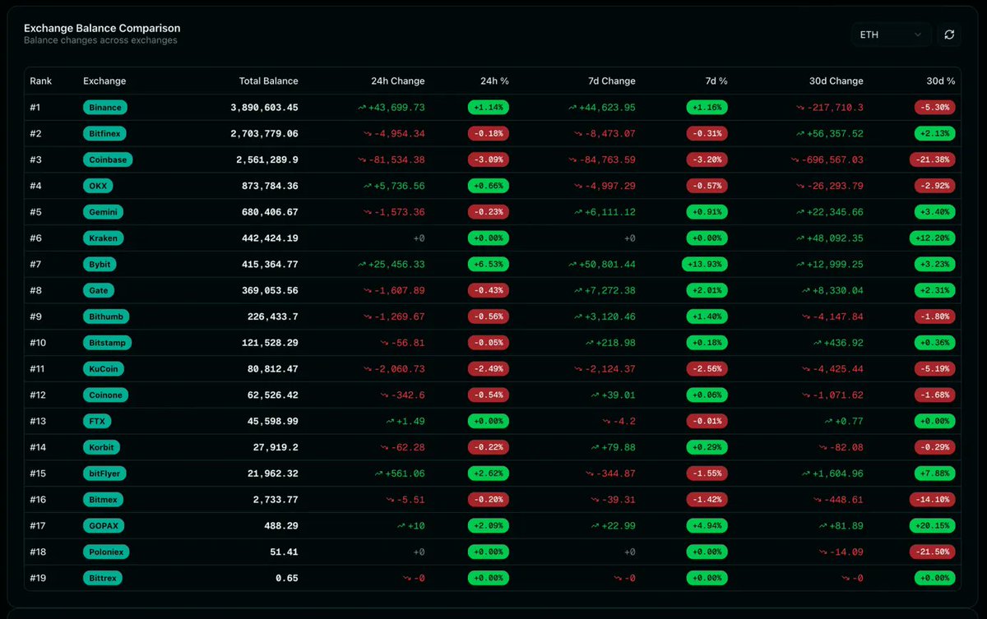
Task: Click the Bitfinex exchange badge
Action: [104, 133]
